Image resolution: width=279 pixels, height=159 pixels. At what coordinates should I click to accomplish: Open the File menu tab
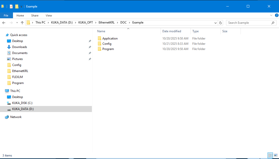pyautogui.click(x=6, y=15)
